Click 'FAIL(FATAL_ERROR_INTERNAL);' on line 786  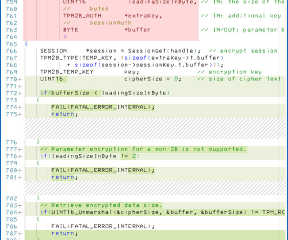103,226
